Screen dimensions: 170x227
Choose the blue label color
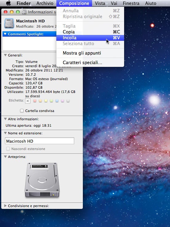pos(57,101)
